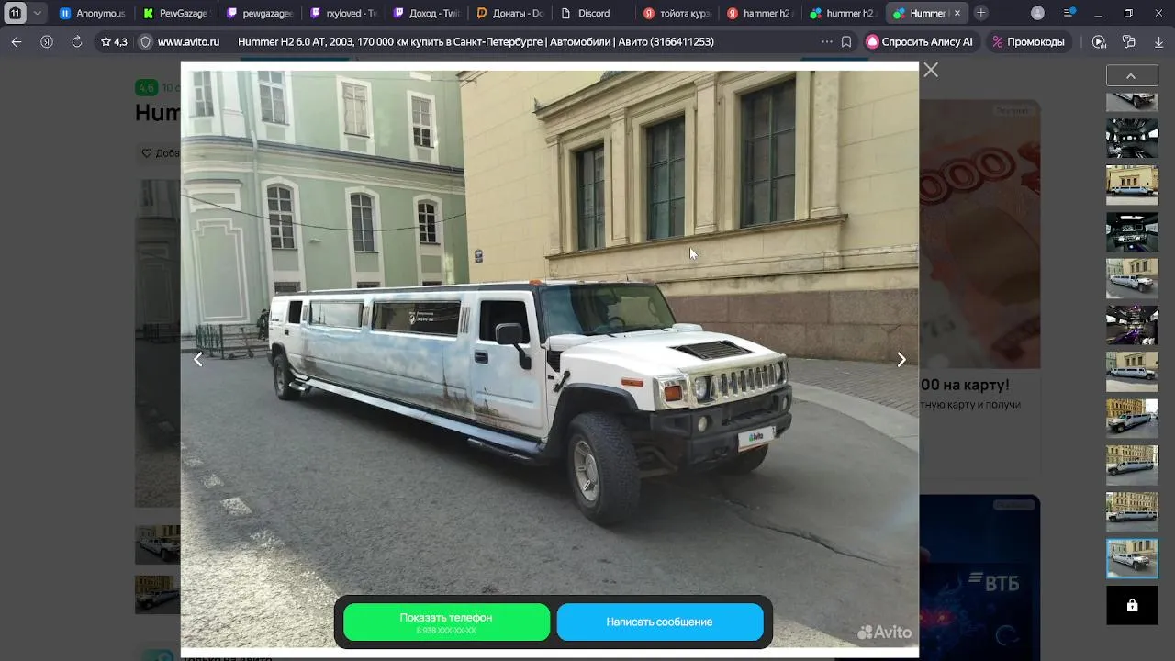Click the 4.6 rating badge behind overlay
Image resolution: width=1175 pixels, height=661 pixels.
146,88
